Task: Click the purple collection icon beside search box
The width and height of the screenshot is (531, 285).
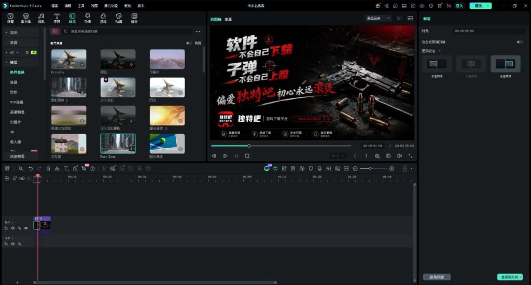Action: coord(55,31)
